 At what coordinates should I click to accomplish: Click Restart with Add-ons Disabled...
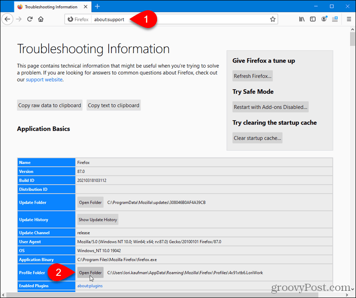pyautogui.click(x=271, y=107)
